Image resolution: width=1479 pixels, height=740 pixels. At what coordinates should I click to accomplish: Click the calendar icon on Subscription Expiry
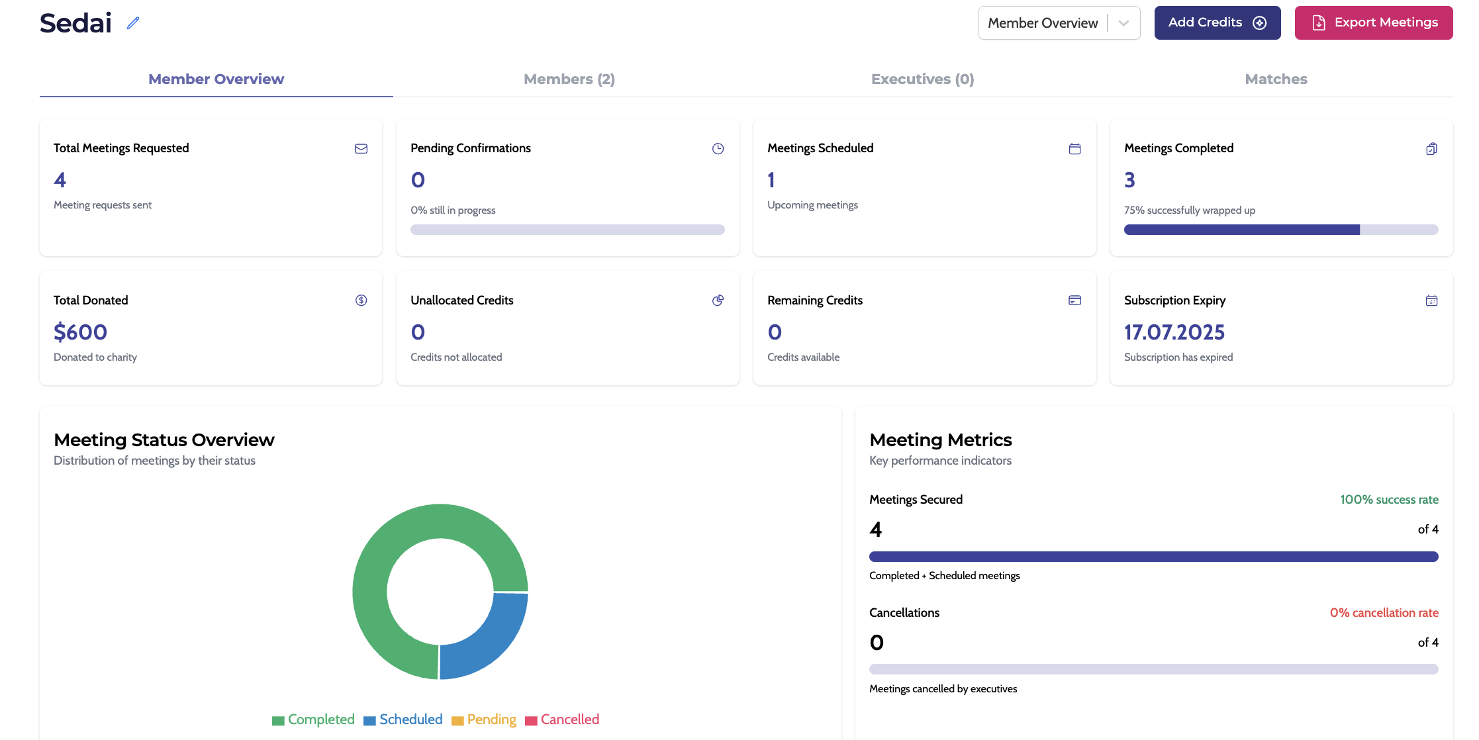(1431, 301)
